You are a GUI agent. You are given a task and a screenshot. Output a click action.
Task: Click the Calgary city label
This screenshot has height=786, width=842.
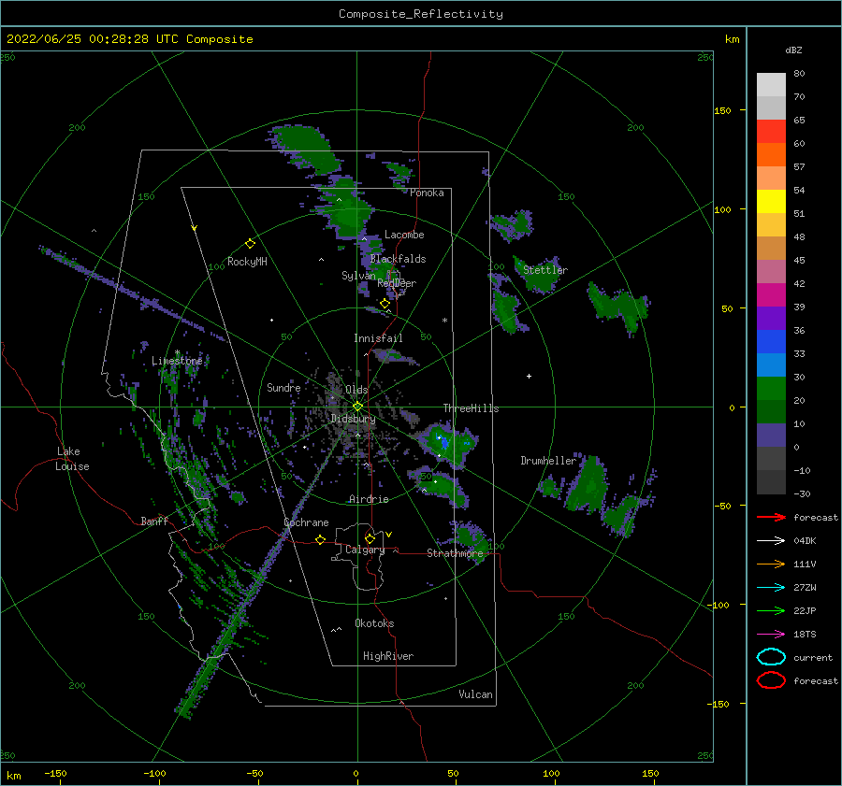click(365, 550)
